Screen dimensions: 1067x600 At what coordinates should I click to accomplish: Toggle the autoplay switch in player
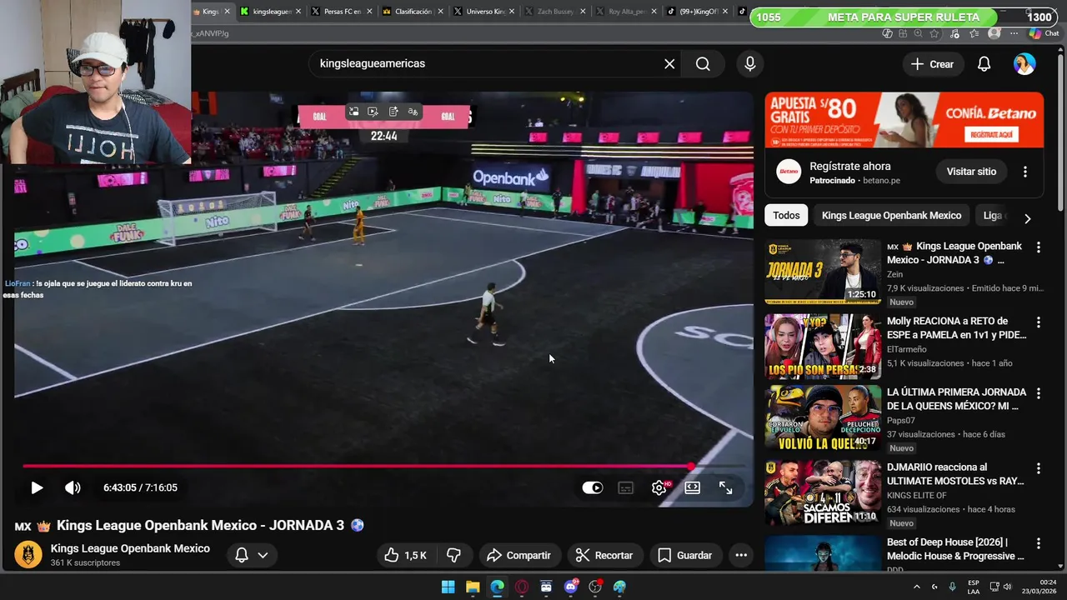(592, 487)
